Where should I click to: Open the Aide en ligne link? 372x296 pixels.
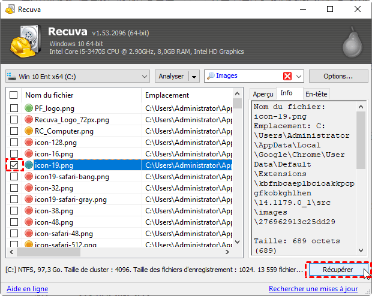tap(27, 289)
